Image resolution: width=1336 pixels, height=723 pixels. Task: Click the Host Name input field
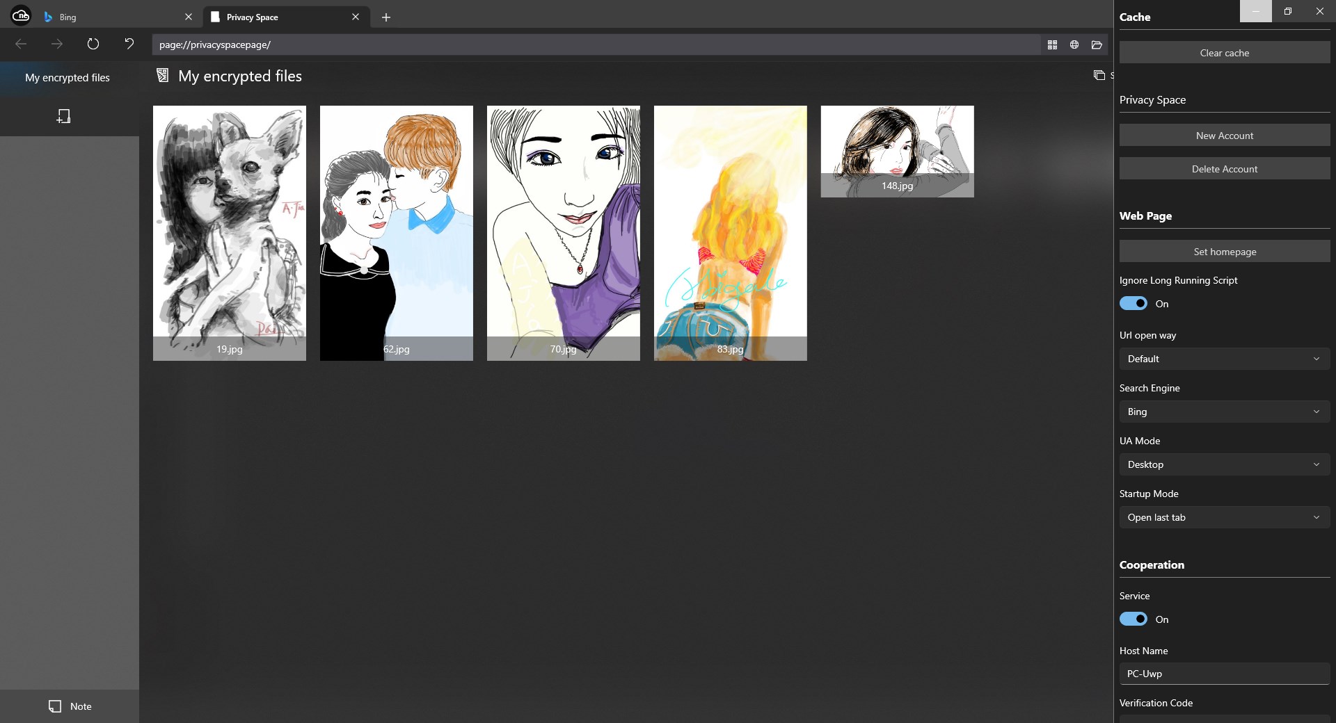coord(1225,674)
